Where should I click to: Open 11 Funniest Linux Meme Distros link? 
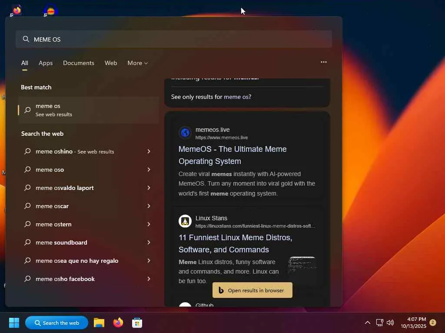point(235,244)
